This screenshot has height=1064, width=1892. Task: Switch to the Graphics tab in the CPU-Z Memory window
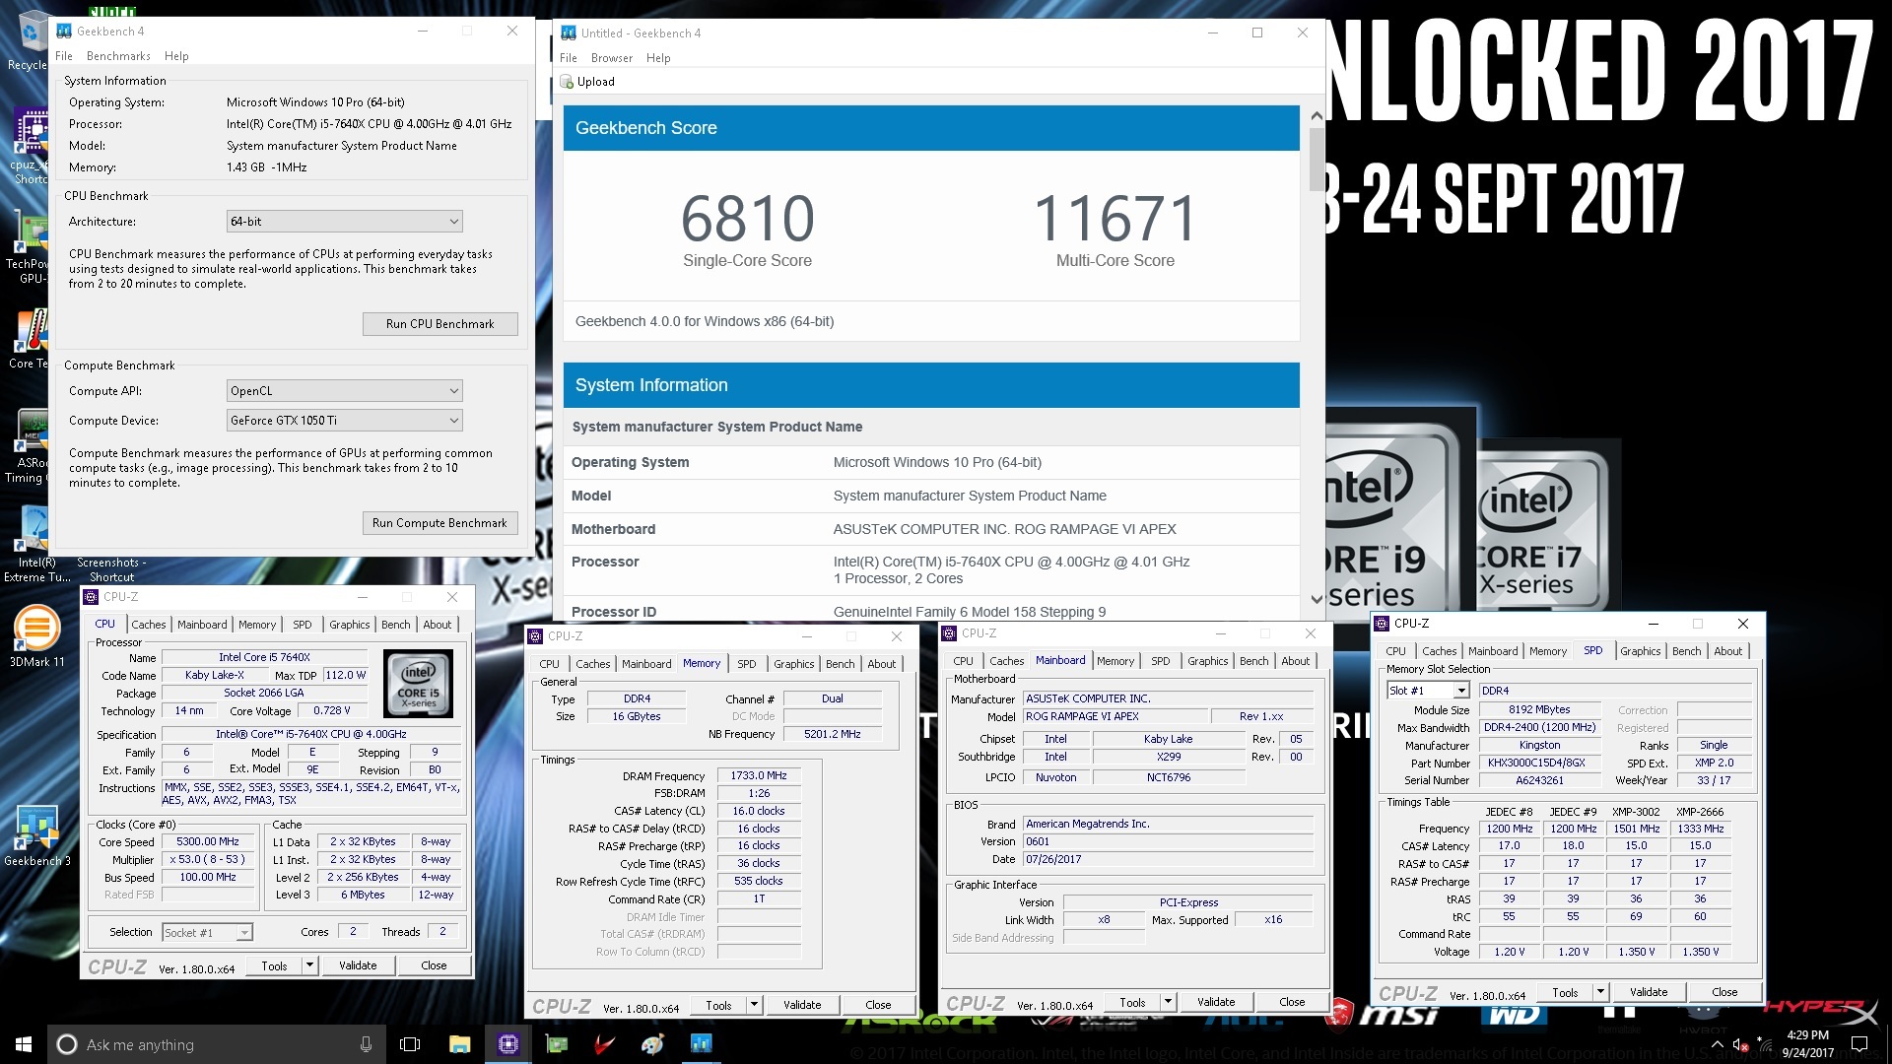[x=793, y=664]
